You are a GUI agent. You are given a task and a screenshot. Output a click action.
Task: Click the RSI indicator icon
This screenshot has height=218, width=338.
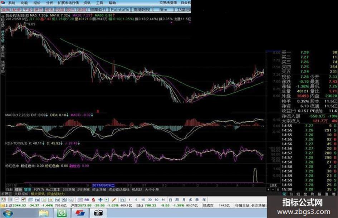(87, 200)
